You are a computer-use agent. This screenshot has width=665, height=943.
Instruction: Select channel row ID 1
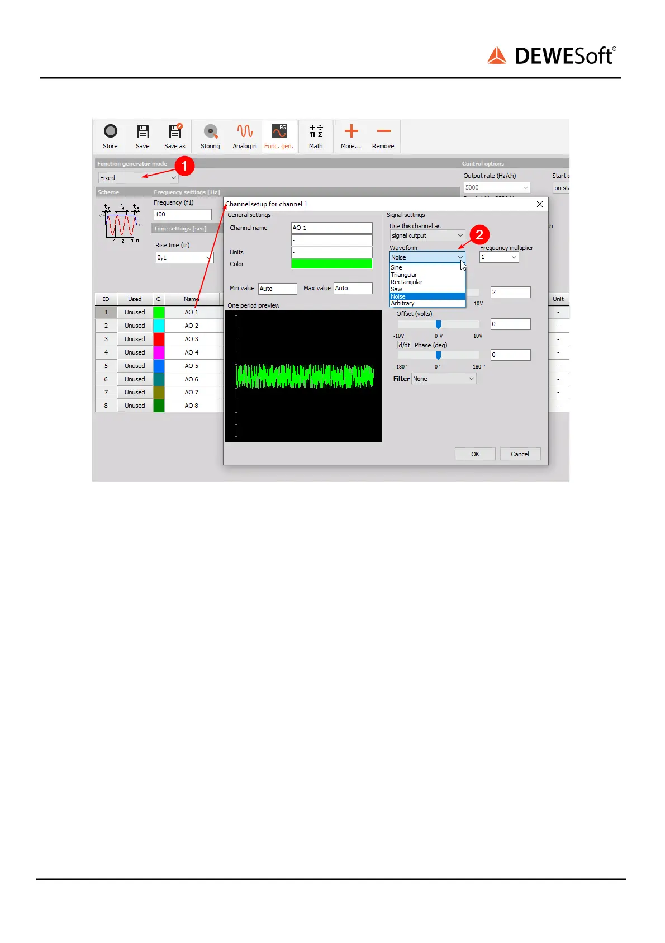click(106, 312)
